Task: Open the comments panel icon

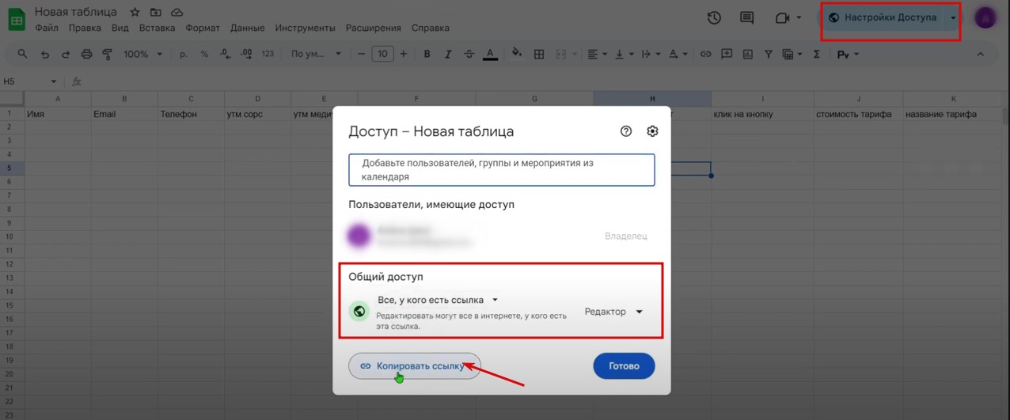Action: click(x=746, y=17)
